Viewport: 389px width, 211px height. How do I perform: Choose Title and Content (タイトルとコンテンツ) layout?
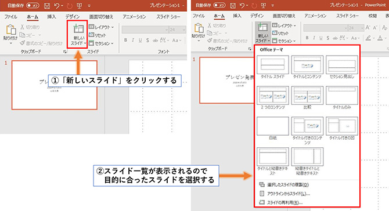click(x=307, y=67)
